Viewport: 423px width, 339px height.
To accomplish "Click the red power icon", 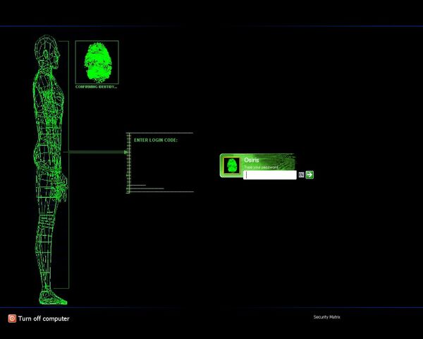I will pos(12,319).
